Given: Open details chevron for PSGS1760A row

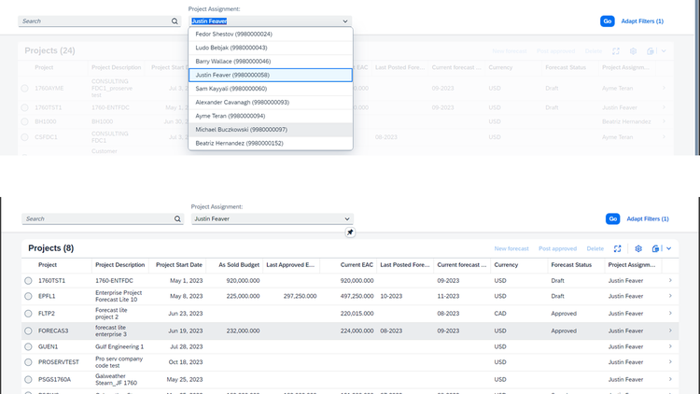Looking at the screenshot, I should tap(670, 379).
